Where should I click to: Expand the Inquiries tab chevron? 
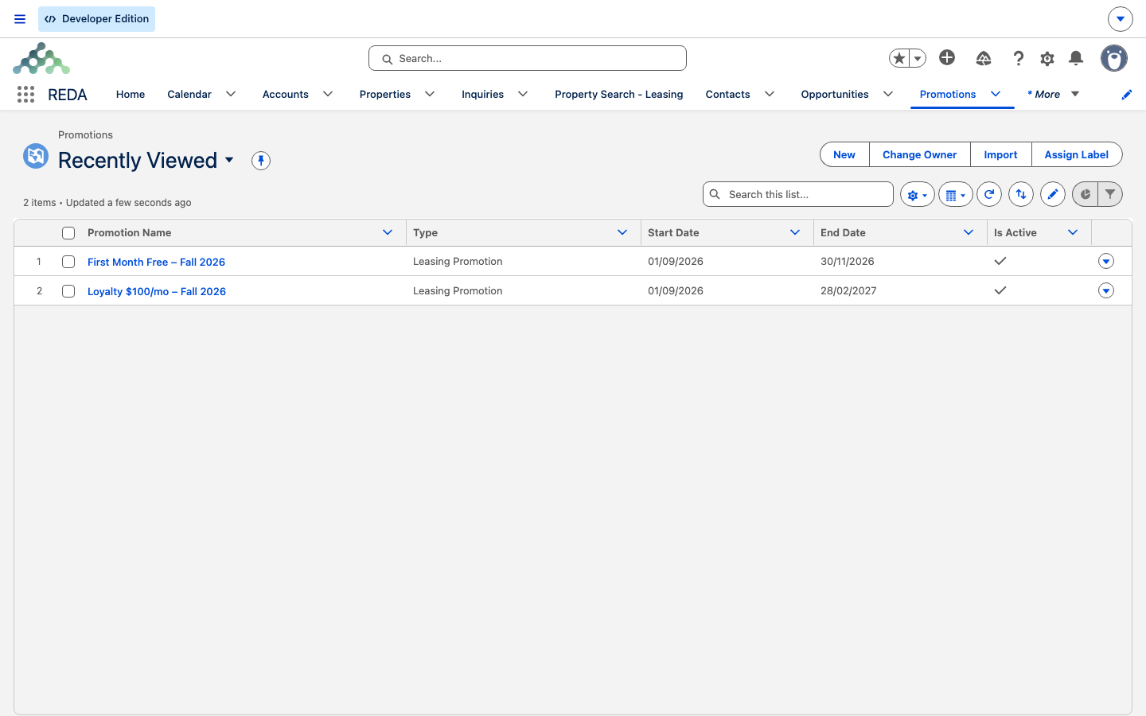click(523, 94)
